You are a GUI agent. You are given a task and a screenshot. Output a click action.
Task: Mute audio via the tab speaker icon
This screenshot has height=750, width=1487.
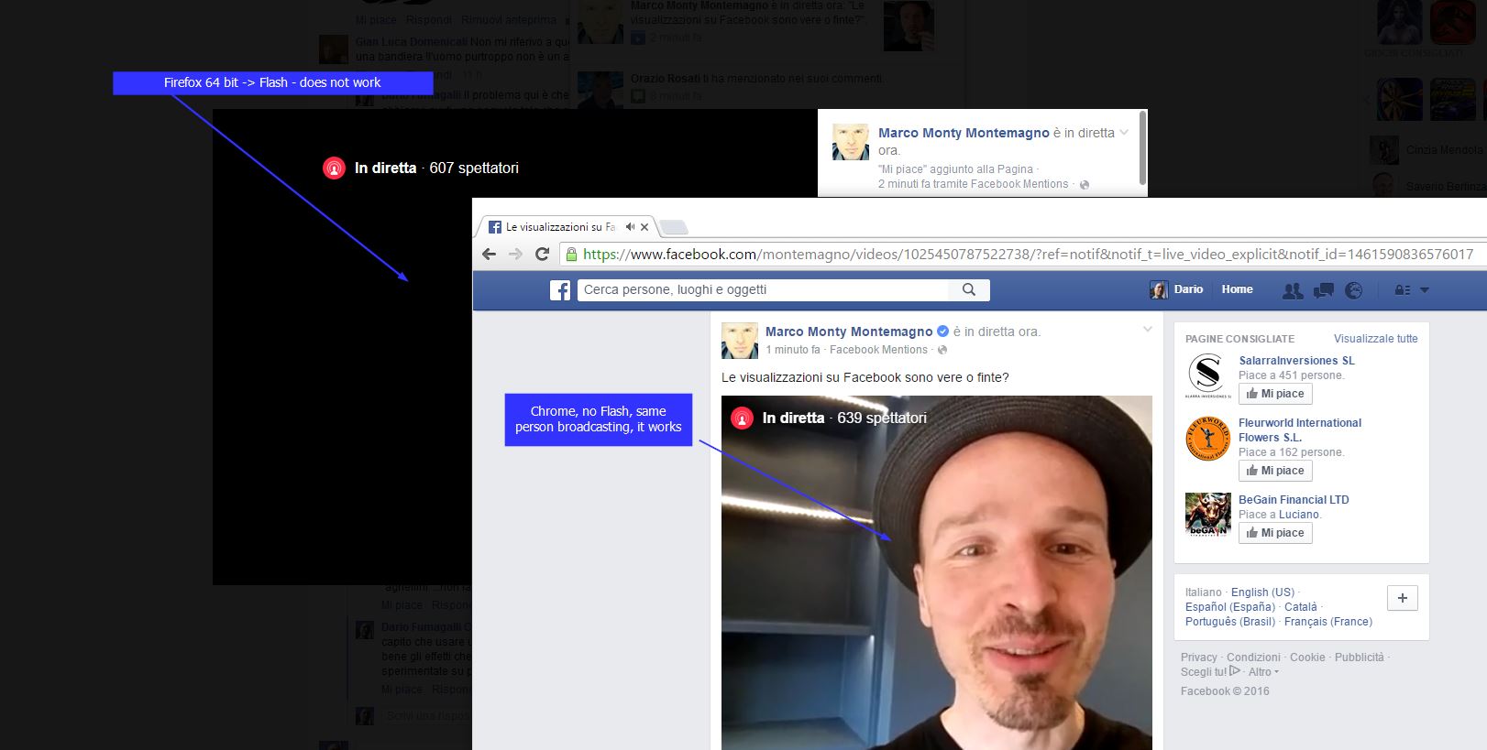coord(630,226)
